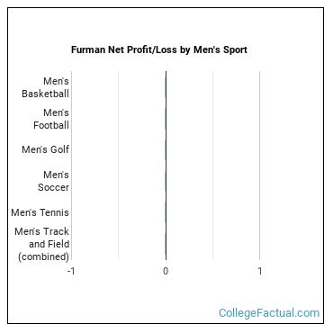The width and height of the screenshot is (333, 333).
Task: Click gridline between -1 and 0
Action: 119,166
